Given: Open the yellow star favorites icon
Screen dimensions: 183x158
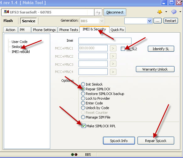Looking at the screenshot, I should (160, 12).
